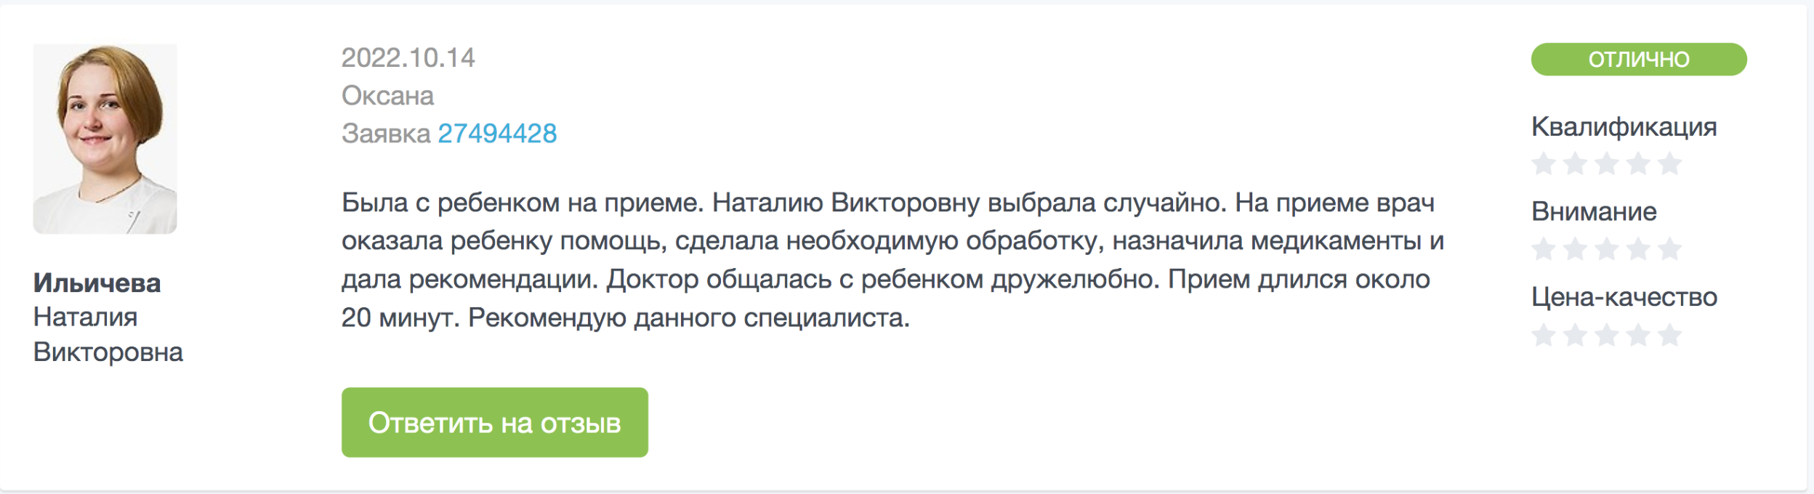The height and width of the screenshot is (494, 1814).
Task: Click reviewer name Оксана
Action: click(387, 96)
